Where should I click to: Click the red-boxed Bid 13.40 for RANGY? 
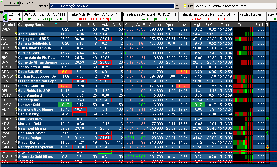coord(80,147)
